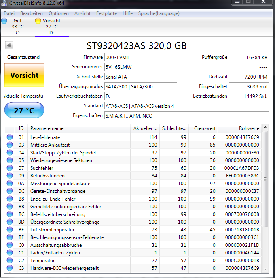Go to previous disk with the left arrow
Screen dimensions: 275x278
tap(9, 45)
